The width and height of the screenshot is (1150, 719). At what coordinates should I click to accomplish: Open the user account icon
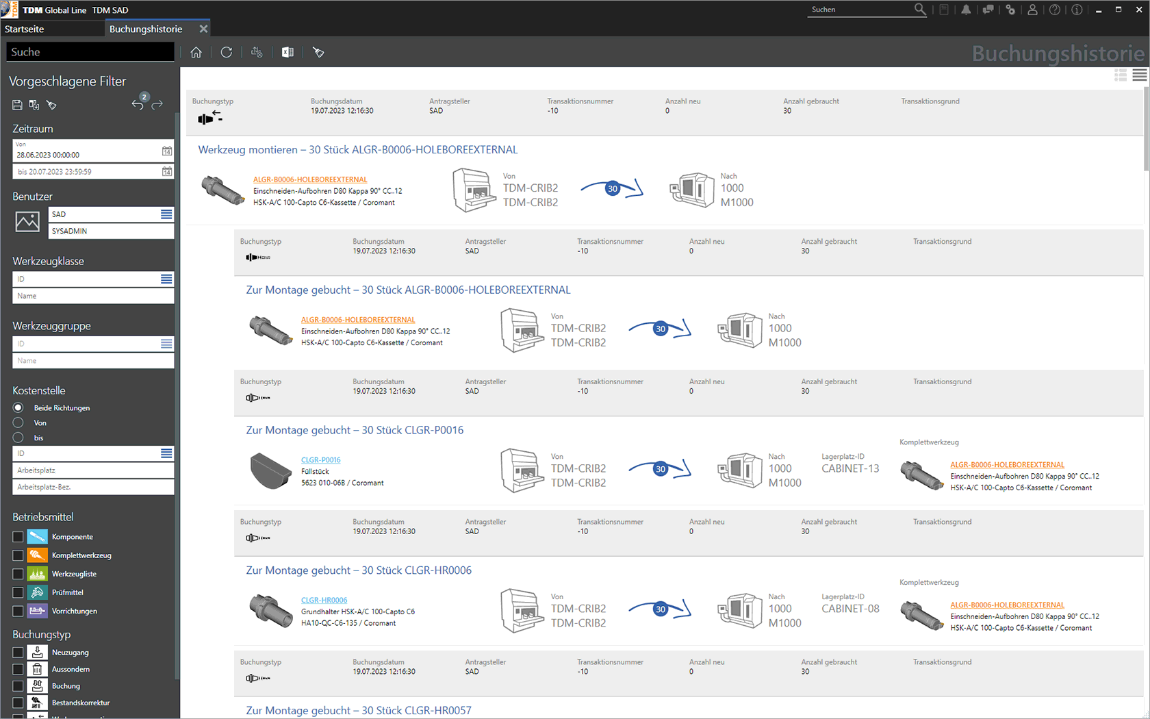[1032, 10]
